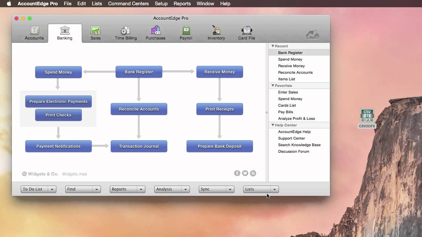Open the AccountEdge Pro application menu
Viewport: 422px width, 237px height.
point(38,4)
